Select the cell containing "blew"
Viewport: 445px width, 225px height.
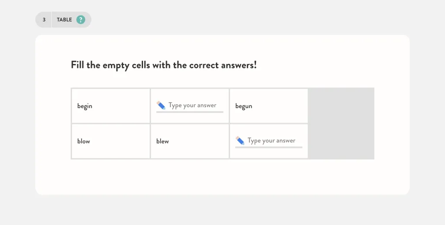click(x=189, y=141)
